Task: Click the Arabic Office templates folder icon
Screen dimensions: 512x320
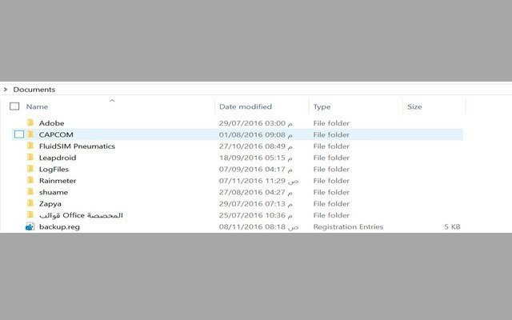Action: point(30,215)
